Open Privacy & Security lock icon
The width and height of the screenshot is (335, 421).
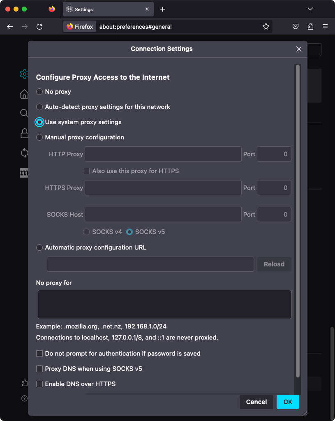(24, 133)
